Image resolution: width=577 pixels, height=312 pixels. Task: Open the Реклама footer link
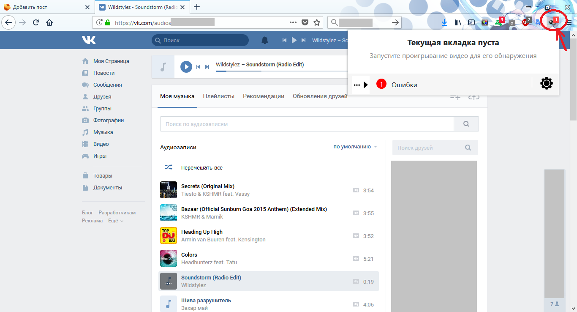[x=92, y=221]
